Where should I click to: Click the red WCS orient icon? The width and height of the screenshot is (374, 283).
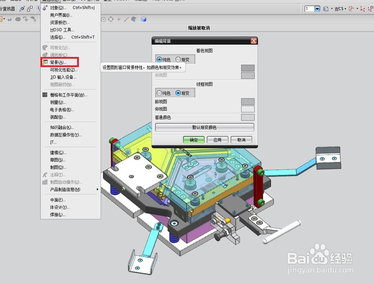coord(362,9)
